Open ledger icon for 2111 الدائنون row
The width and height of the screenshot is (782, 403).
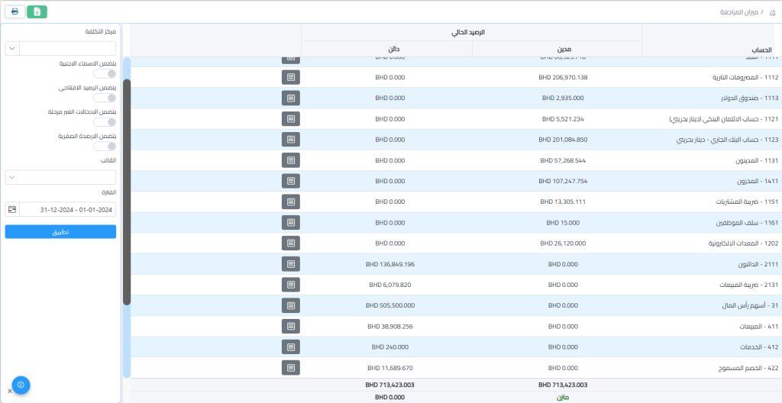click(290, 263)
